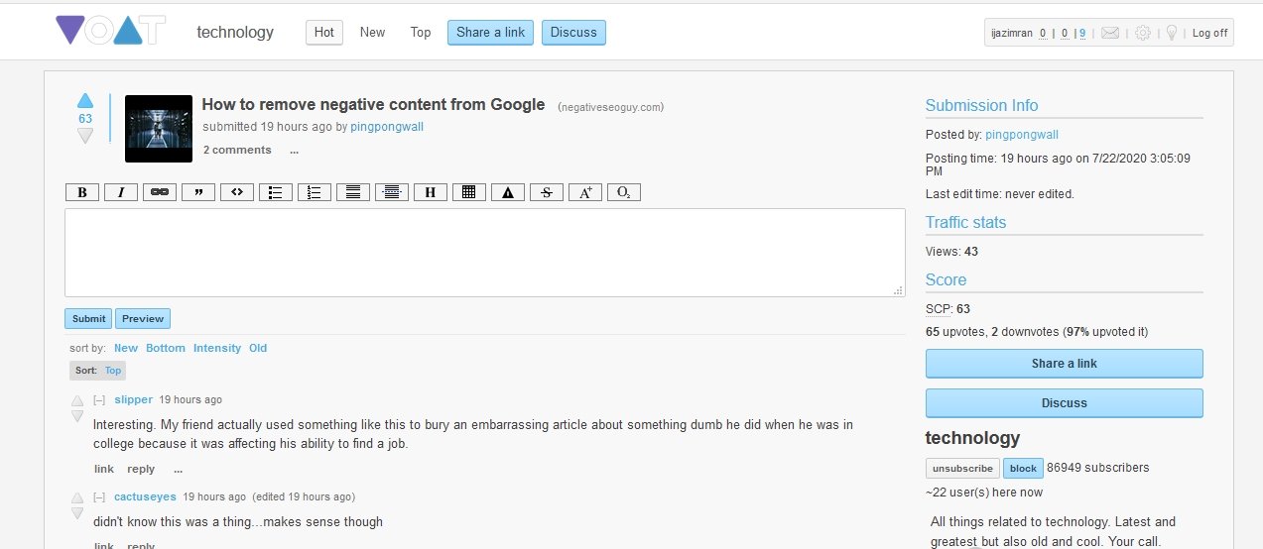Expand the ellipsis options under the submission

(294, 151)
